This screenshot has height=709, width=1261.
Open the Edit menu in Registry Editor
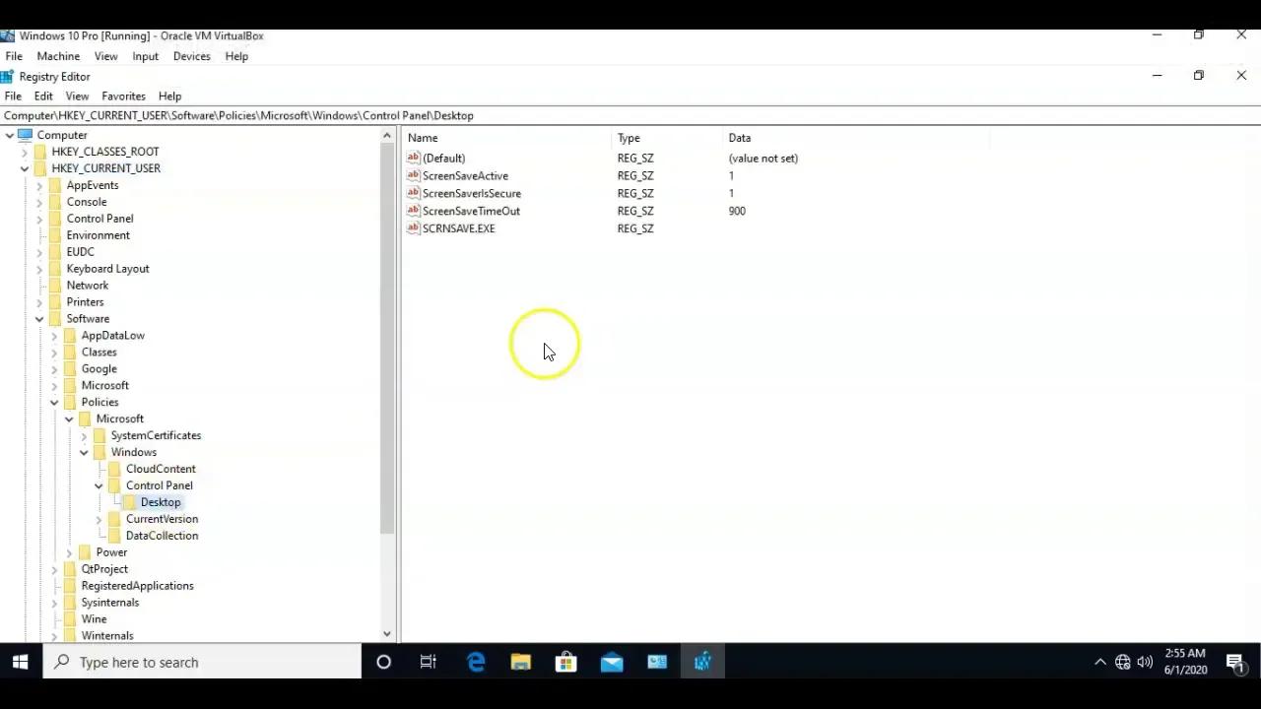point(42,96)
